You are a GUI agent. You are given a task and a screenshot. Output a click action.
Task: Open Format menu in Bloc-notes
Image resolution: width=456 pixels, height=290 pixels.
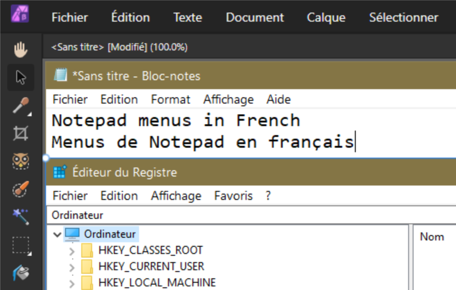[x=171, y=100]
